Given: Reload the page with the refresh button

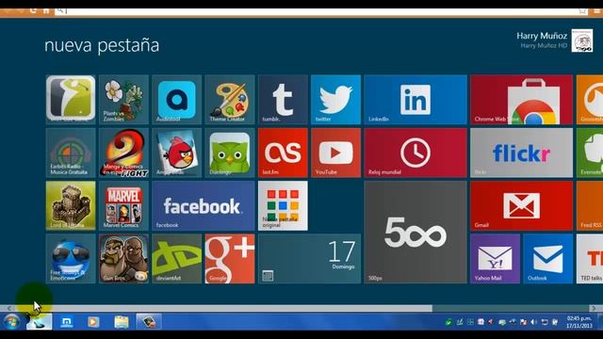Looking at the screenshot, I should (x=33, y=10).
